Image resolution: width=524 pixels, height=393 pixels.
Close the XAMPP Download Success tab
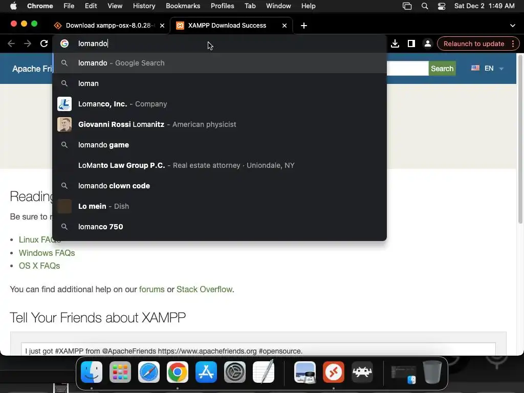coord(285,26)
